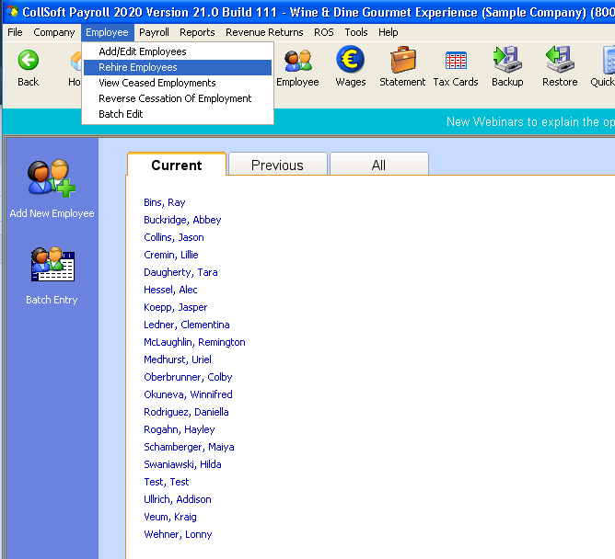Open employee Swaniawski, Hilda record
Viewport: 615px width, 559px height.
coord(182,464)
